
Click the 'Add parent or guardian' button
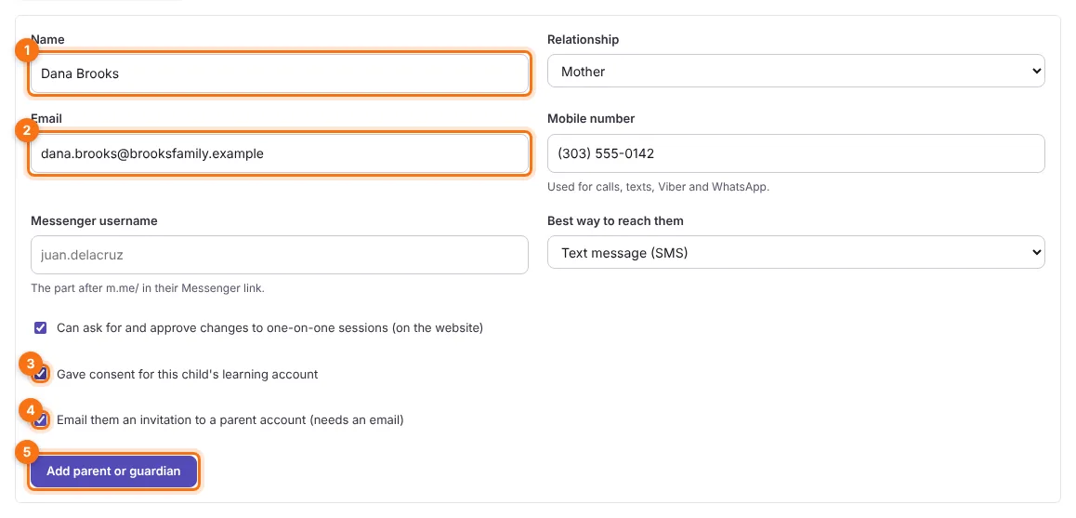[113, 472]
